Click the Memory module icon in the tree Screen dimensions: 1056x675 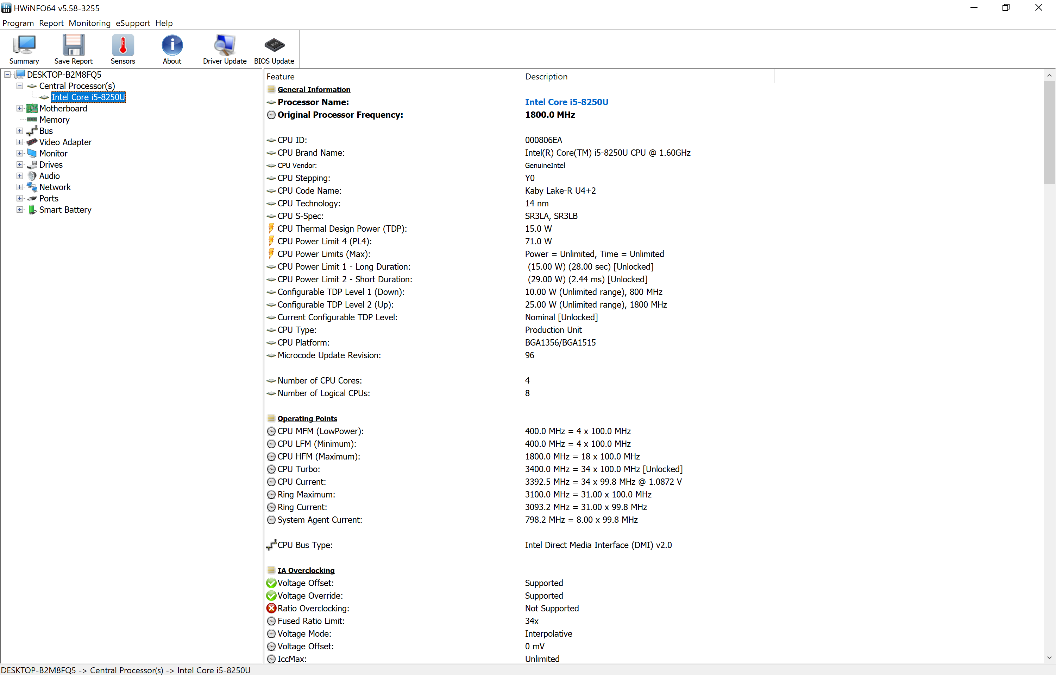(32, 120)
